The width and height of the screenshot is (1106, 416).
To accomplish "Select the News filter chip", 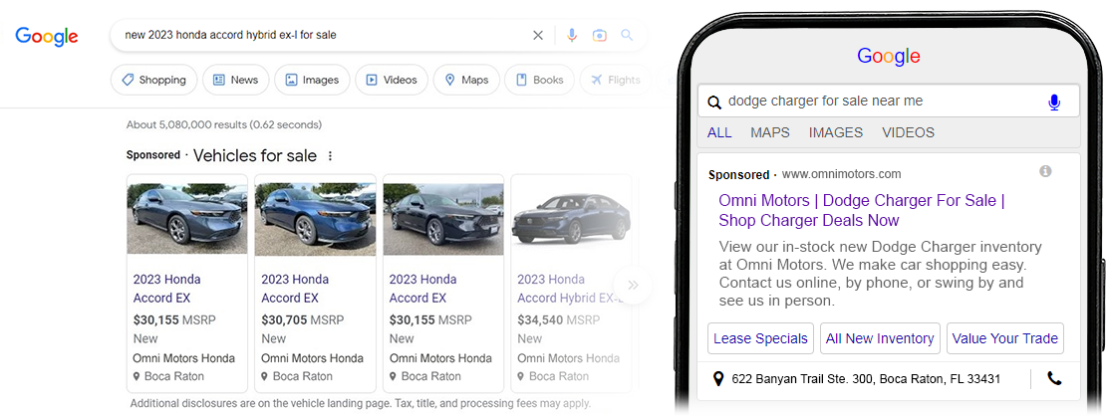I will tap(235, 80).
